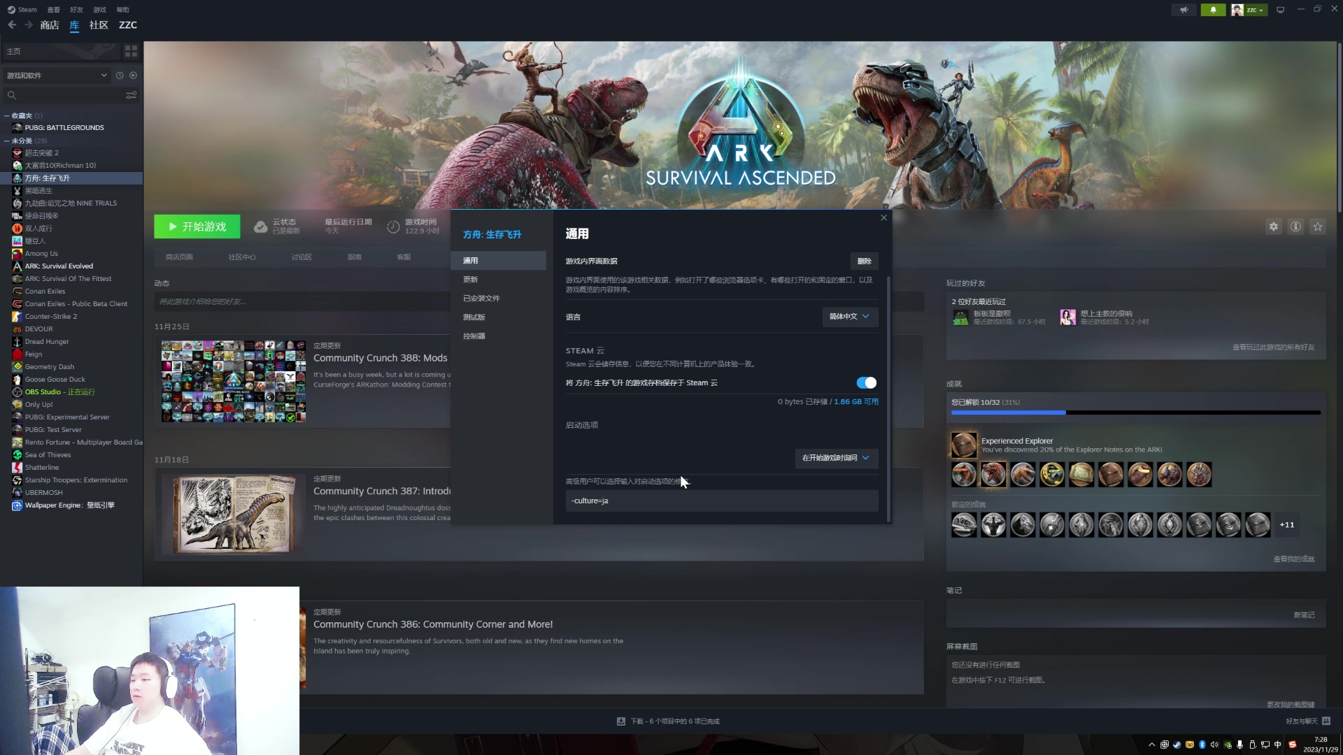Click 新笔记 to create a note
The height and width of the screenshot is (755, 1343).
tap(1304, 615)
